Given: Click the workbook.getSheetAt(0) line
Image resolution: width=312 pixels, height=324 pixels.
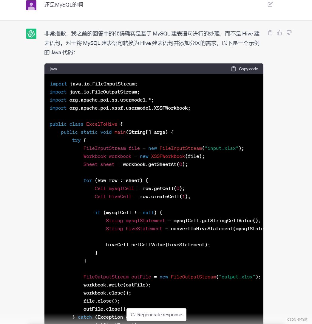Looking at the screenshot, I should coord(135,164).
